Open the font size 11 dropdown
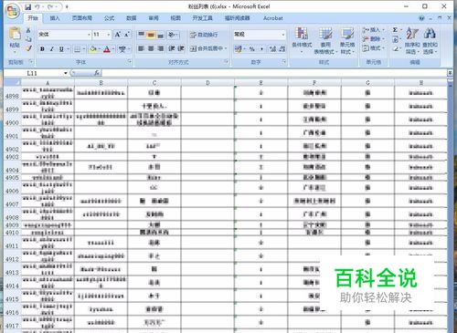The height and width of the screenshot is (333, 457). [109, 35]
